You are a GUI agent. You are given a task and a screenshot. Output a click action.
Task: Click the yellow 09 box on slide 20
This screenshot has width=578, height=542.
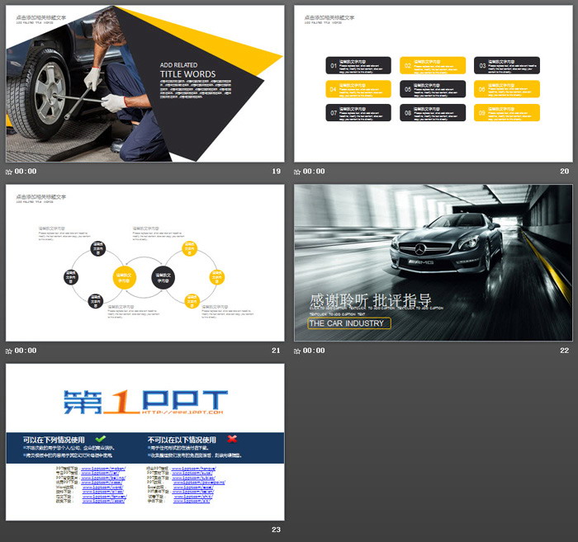click(505, 112)
